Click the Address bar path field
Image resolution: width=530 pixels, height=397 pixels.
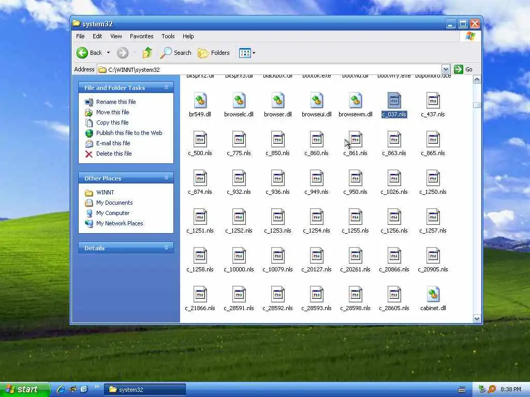coord(270,70)
